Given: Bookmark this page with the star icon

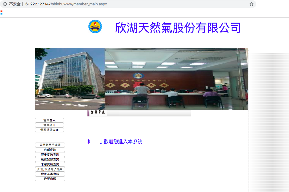Looking at the screenshot, I should click(x=252, y=4).
